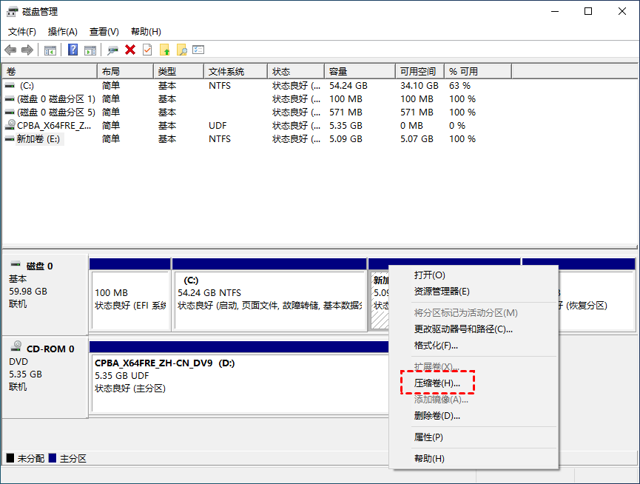Select the (C:) volume row
The width and height of the screenshot is (640, 484).
257,86
